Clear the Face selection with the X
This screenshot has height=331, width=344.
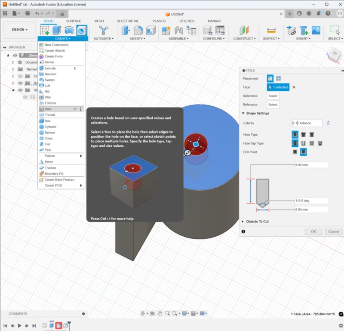click(294, 87)
